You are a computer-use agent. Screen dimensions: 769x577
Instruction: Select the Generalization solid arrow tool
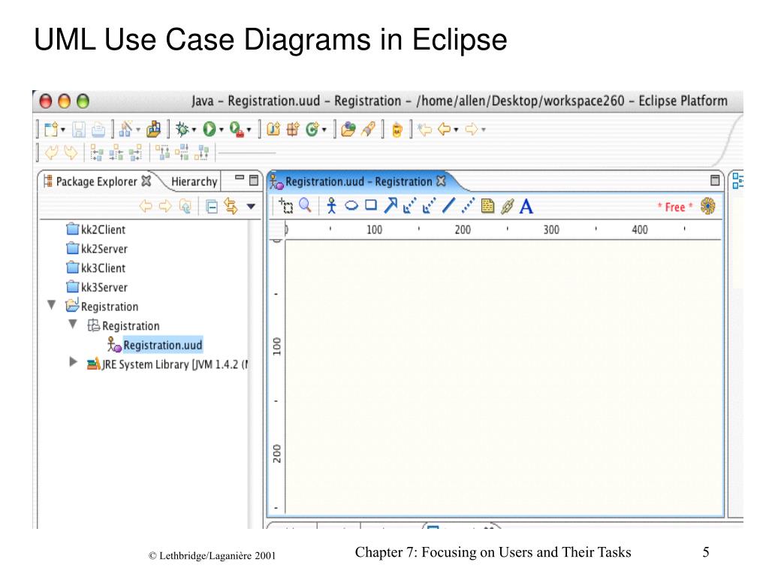coord(391,206)
